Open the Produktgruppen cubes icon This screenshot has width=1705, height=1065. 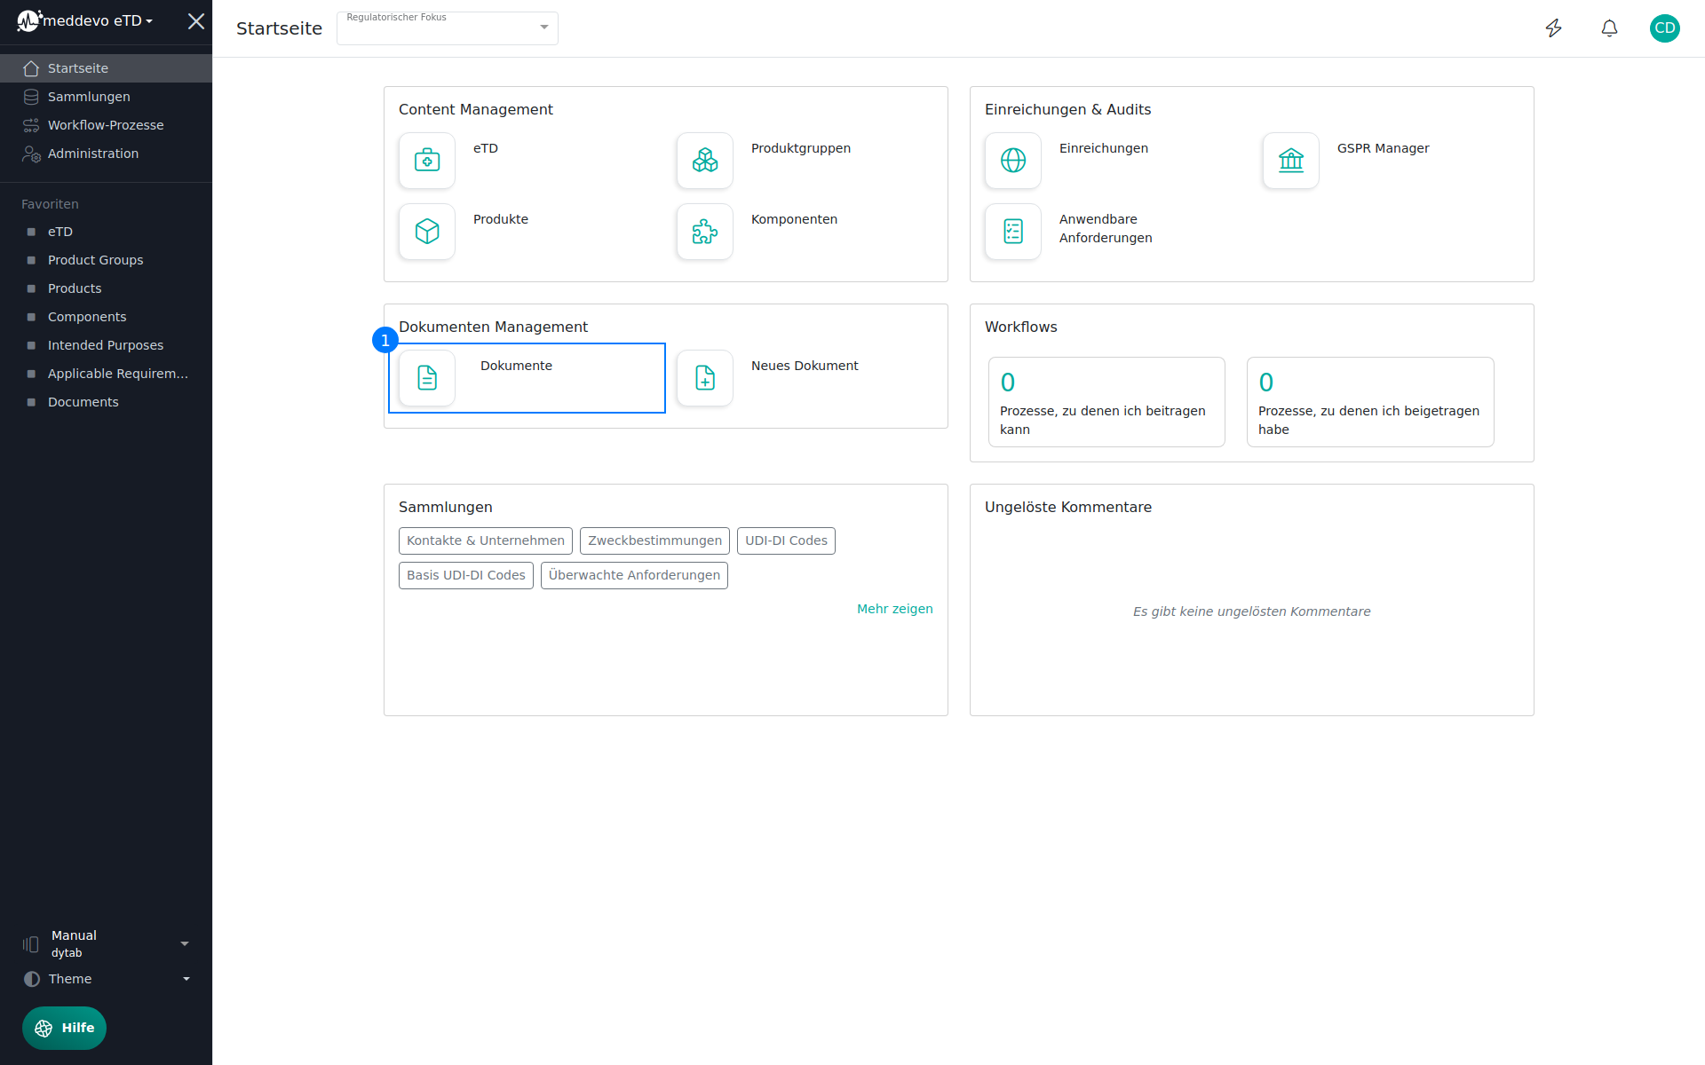[x=705, y=161]
